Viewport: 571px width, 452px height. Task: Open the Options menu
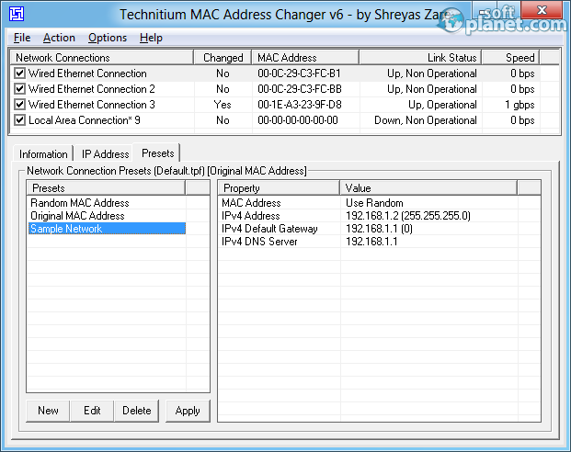pos(108,38)
